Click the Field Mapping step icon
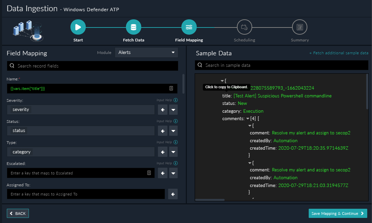 189,27
